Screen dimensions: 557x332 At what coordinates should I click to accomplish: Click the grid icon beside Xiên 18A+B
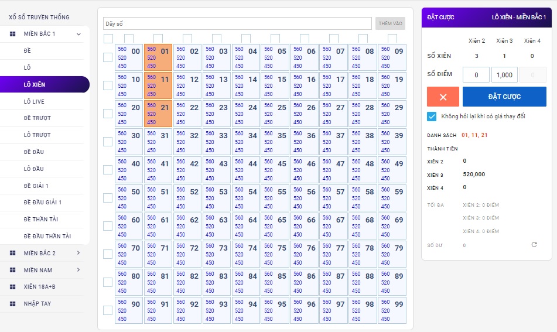(x=12, y=286)
